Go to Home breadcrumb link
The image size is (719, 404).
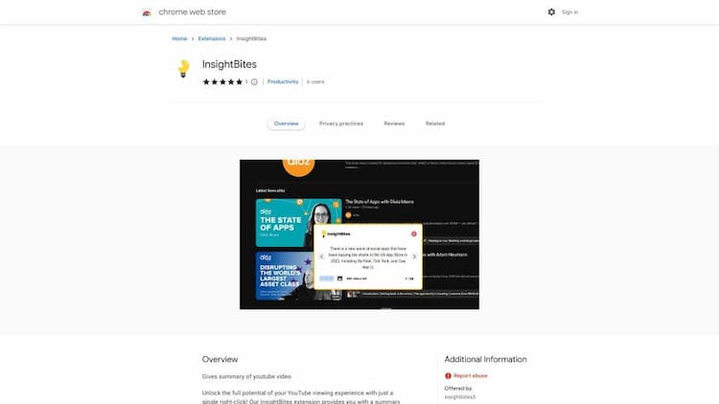[x=179, y=39]
